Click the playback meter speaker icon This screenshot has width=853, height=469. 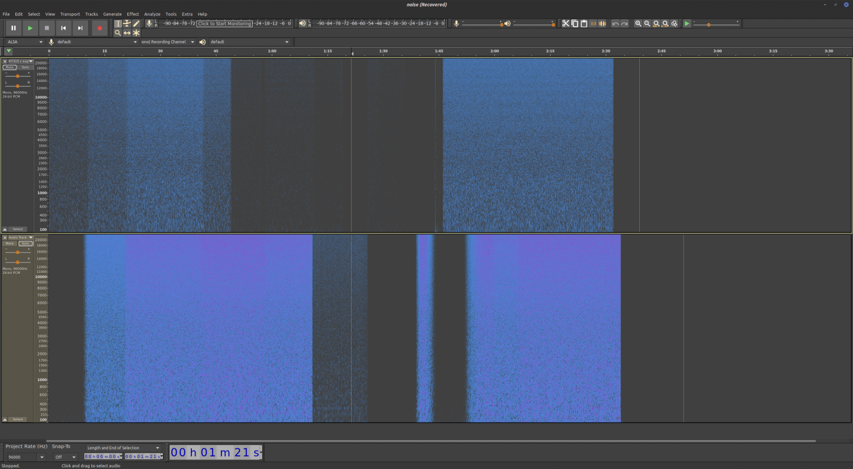(302, 24)
